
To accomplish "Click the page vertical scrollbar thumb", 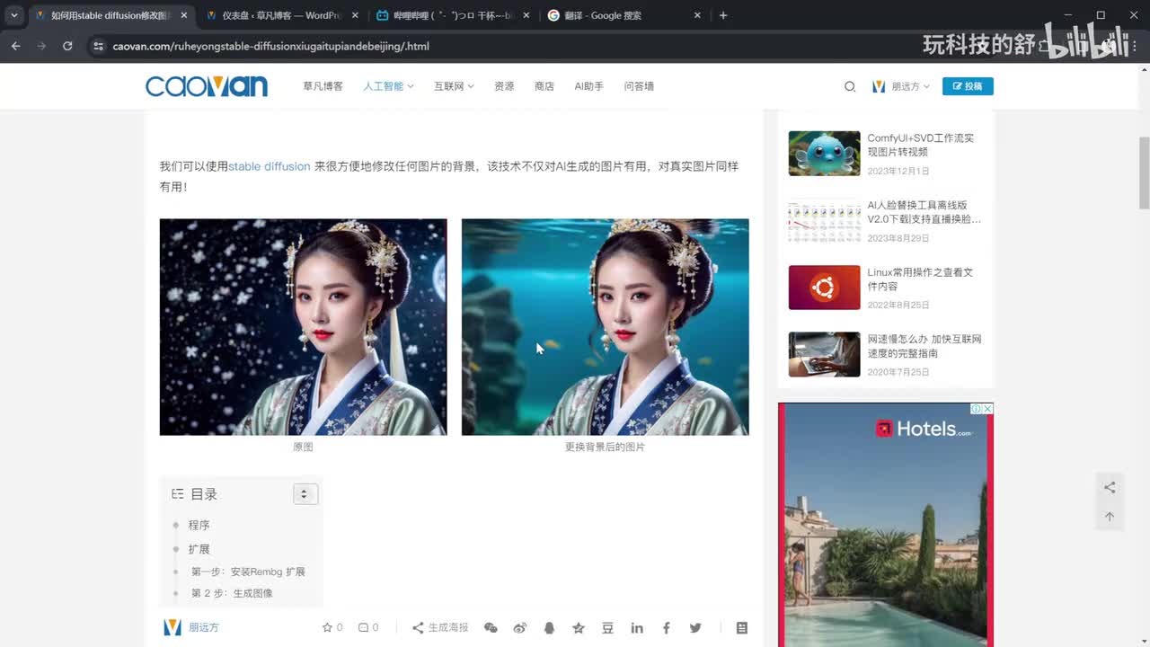I will click(1144, 173).
